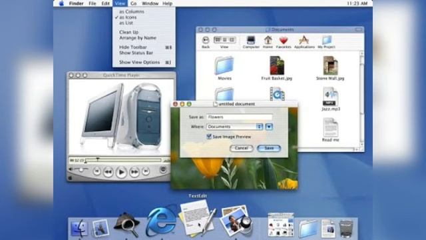Open the File menu in menu bar
Image resolution: width=426 pixels, height=240 pixels.
93,3
